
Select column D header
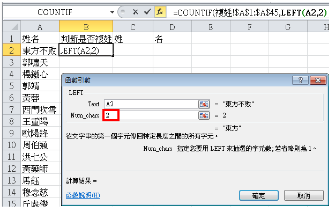click(173, 27)
